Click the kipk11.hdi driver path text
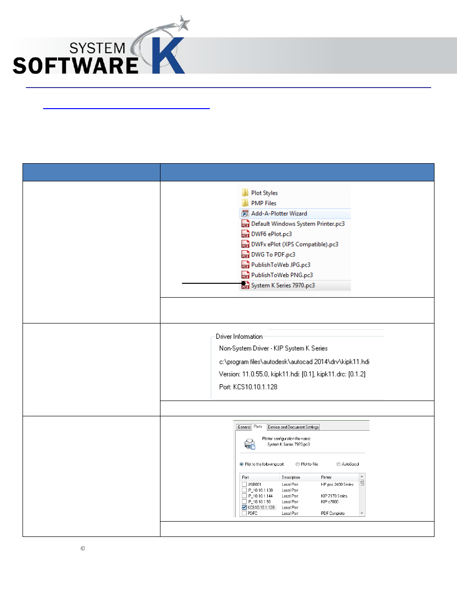 click(294, 362)
